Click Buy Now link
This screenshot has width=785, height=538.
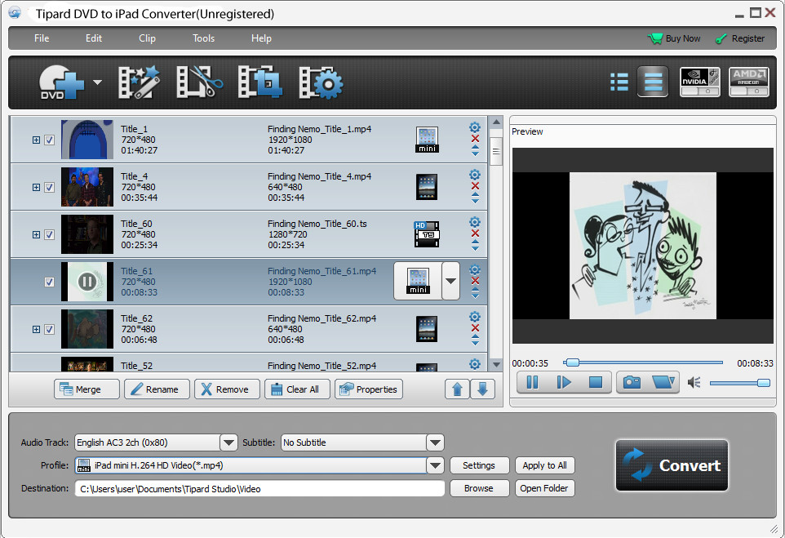pyautogui.click(x=674, y=38)
